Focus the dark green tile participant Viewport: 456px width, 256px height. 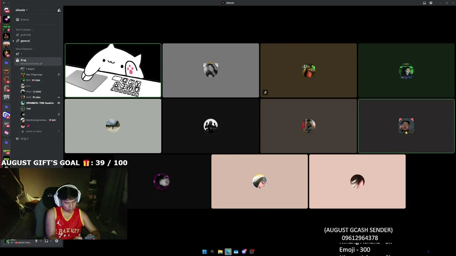click(x=406, y=70)
